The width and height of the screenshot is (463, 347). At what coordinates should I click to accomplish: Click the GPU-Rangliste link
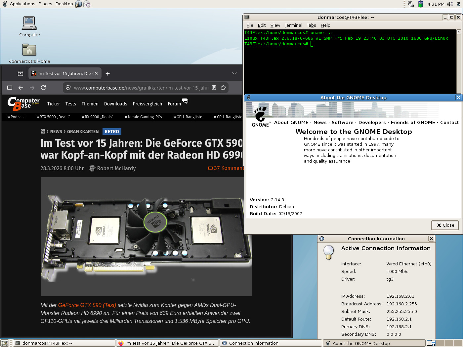(188, 117)
